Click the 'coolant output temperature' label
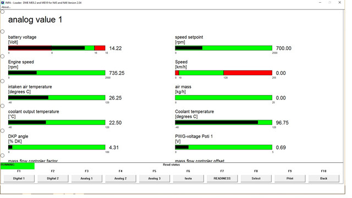 click(34, 112)
